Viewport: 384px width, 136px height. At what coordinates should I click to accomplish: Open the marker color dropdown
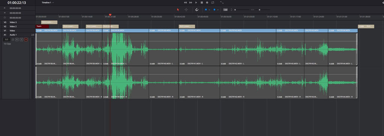218,10
